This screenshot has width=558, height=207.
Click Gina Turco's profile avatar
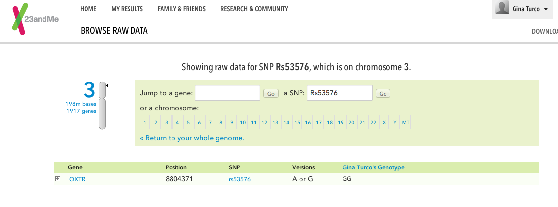point(502,9)
